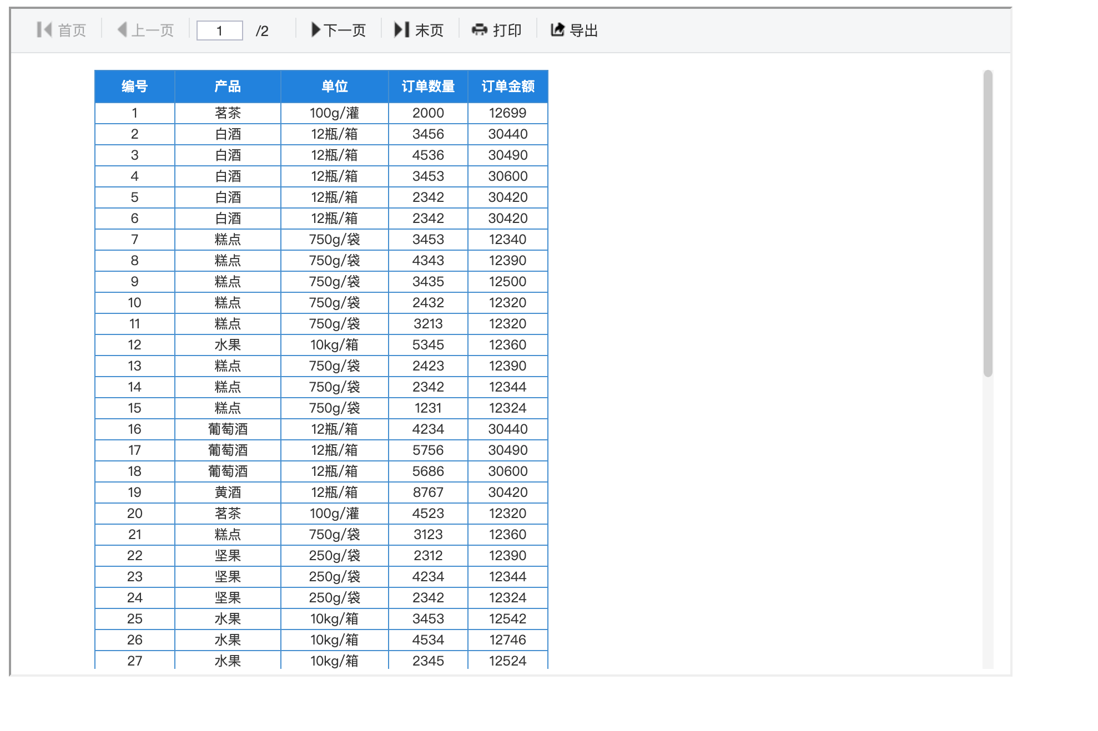This screenshot has width=1098, height=731.
Task: Select unit 750g/袋 in row 9
Action: coord(335,282)
